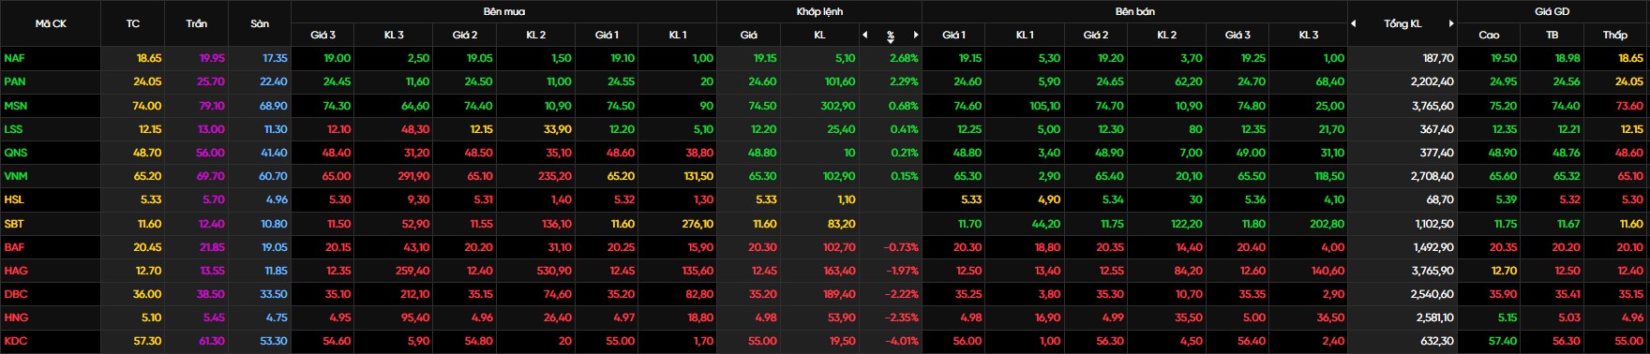The image size is (1650, 354).
Task: Click the Khớp lệnh Giá column header
Action: [x=748, y=35]
